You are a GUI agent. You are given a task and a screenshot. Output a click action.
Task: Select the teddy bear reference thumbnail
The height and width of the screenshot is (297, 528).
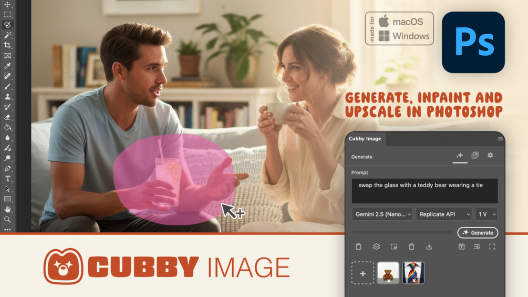pos(388,272)
